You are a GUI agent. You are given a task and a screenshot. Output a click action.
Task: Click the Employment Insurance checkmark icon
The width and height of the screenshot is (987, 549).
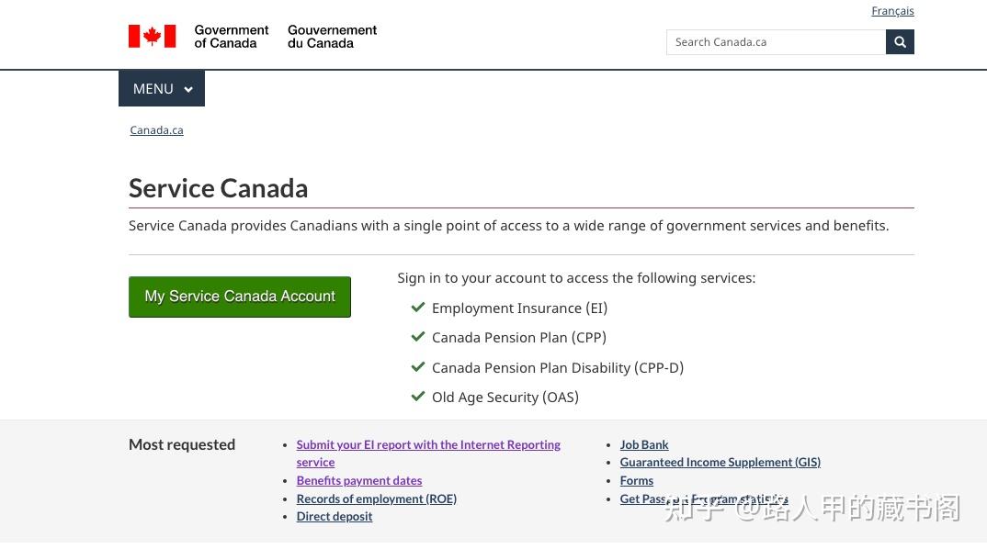click(x=418, y=308)
